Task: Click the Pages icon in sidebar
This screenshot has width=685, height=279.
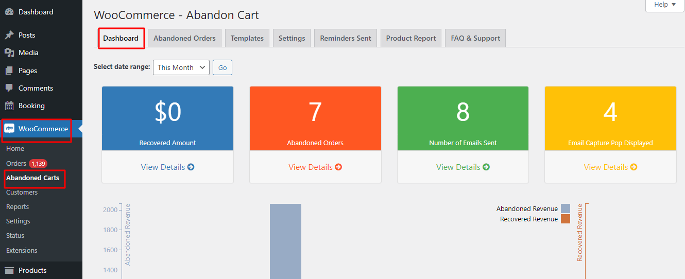Action: [9, 71]
